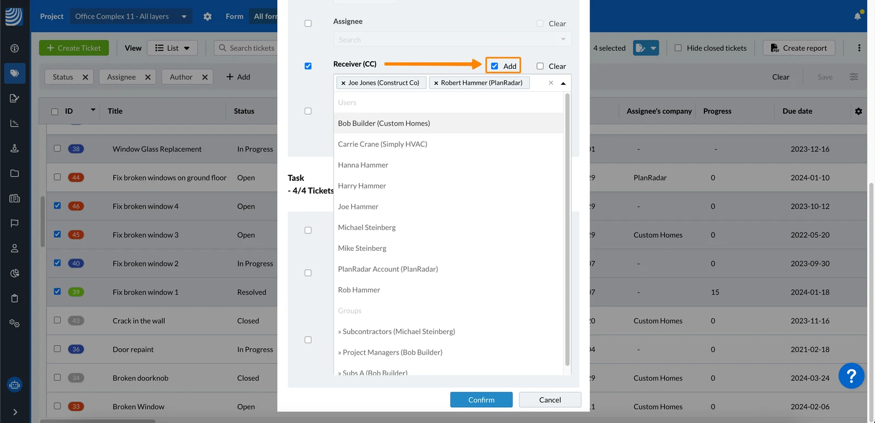Open project settings gear icon
The width and height of the screenshot is (875, 423).
pyautogui.click(x=207, y=16)
